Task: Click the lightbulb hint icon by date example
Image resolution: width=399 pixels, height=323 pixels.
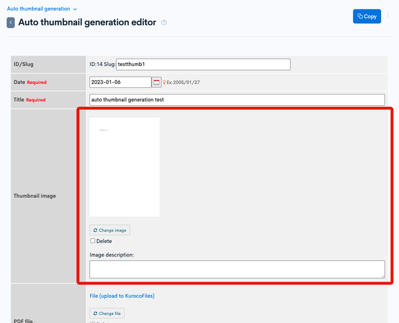Action: click(164, 83)
